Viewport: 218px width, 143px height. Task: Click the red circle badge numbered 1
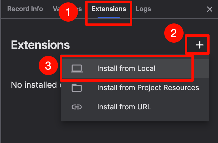[68, 13]
